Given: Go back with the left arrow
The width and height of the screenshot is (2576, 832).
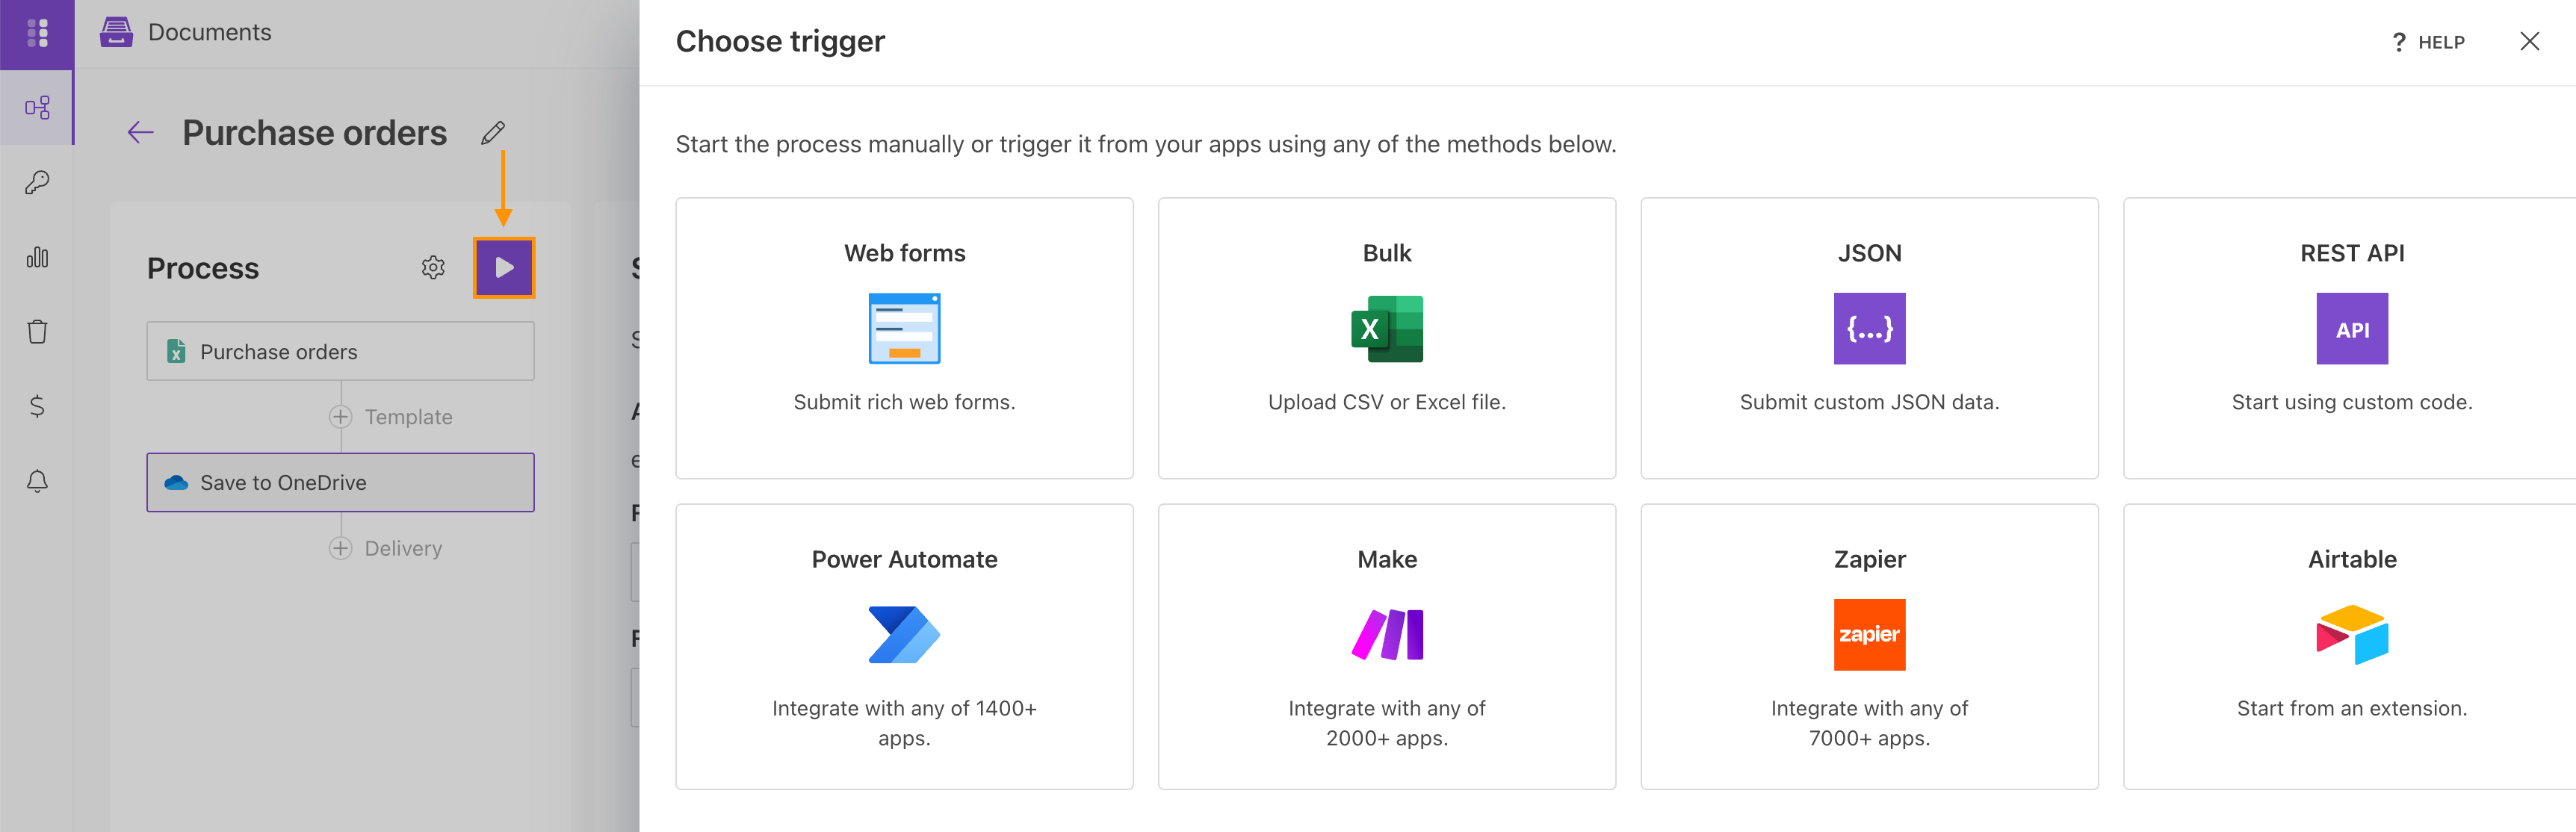Looking at the screenshot, I should [x=140, y=132].
